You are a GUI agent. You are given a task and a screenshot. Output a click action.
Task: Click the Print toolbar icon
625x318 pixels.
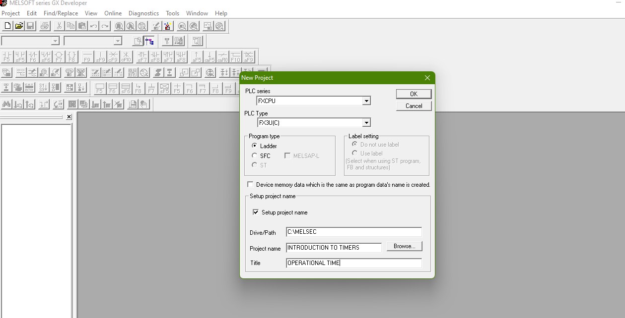tap(45, 26)
